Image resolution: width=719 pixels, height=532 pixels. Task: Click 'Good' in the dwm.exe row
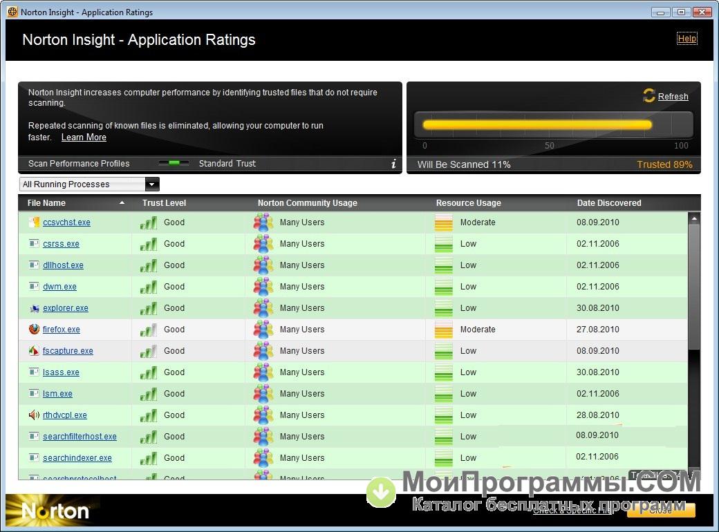pyautogui.click(x=174, y=287)
